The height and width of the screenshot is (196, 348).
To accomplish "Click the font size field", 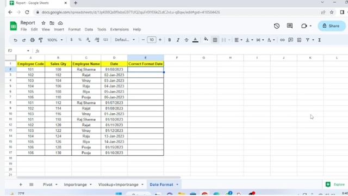I will (152, 40).
